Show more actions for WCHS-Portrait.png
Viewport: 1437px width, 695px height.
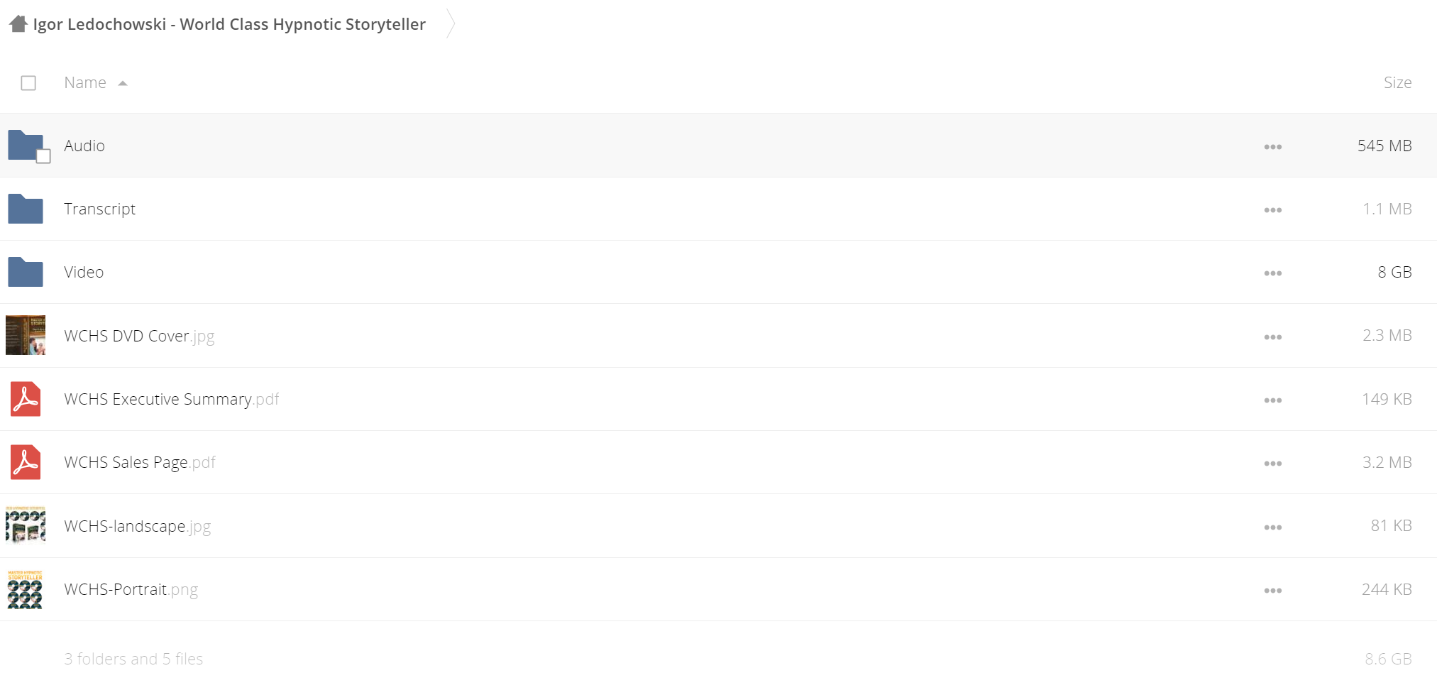click(1272, 591)
